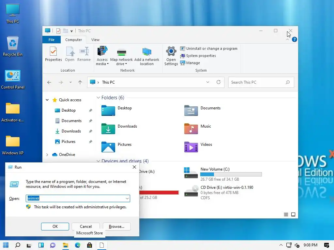Click the Windows XP desktop folder
Image resolution: width=334 pixels, height=250 pixels.
pyautogui.click(x=13, y=145)
